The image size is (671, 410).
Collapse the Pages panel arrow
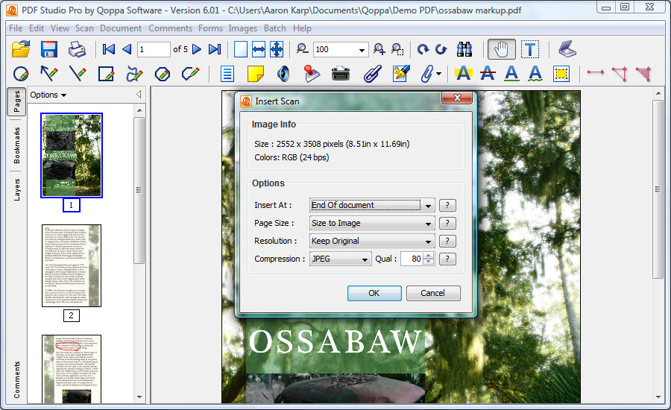pos(139,94)
